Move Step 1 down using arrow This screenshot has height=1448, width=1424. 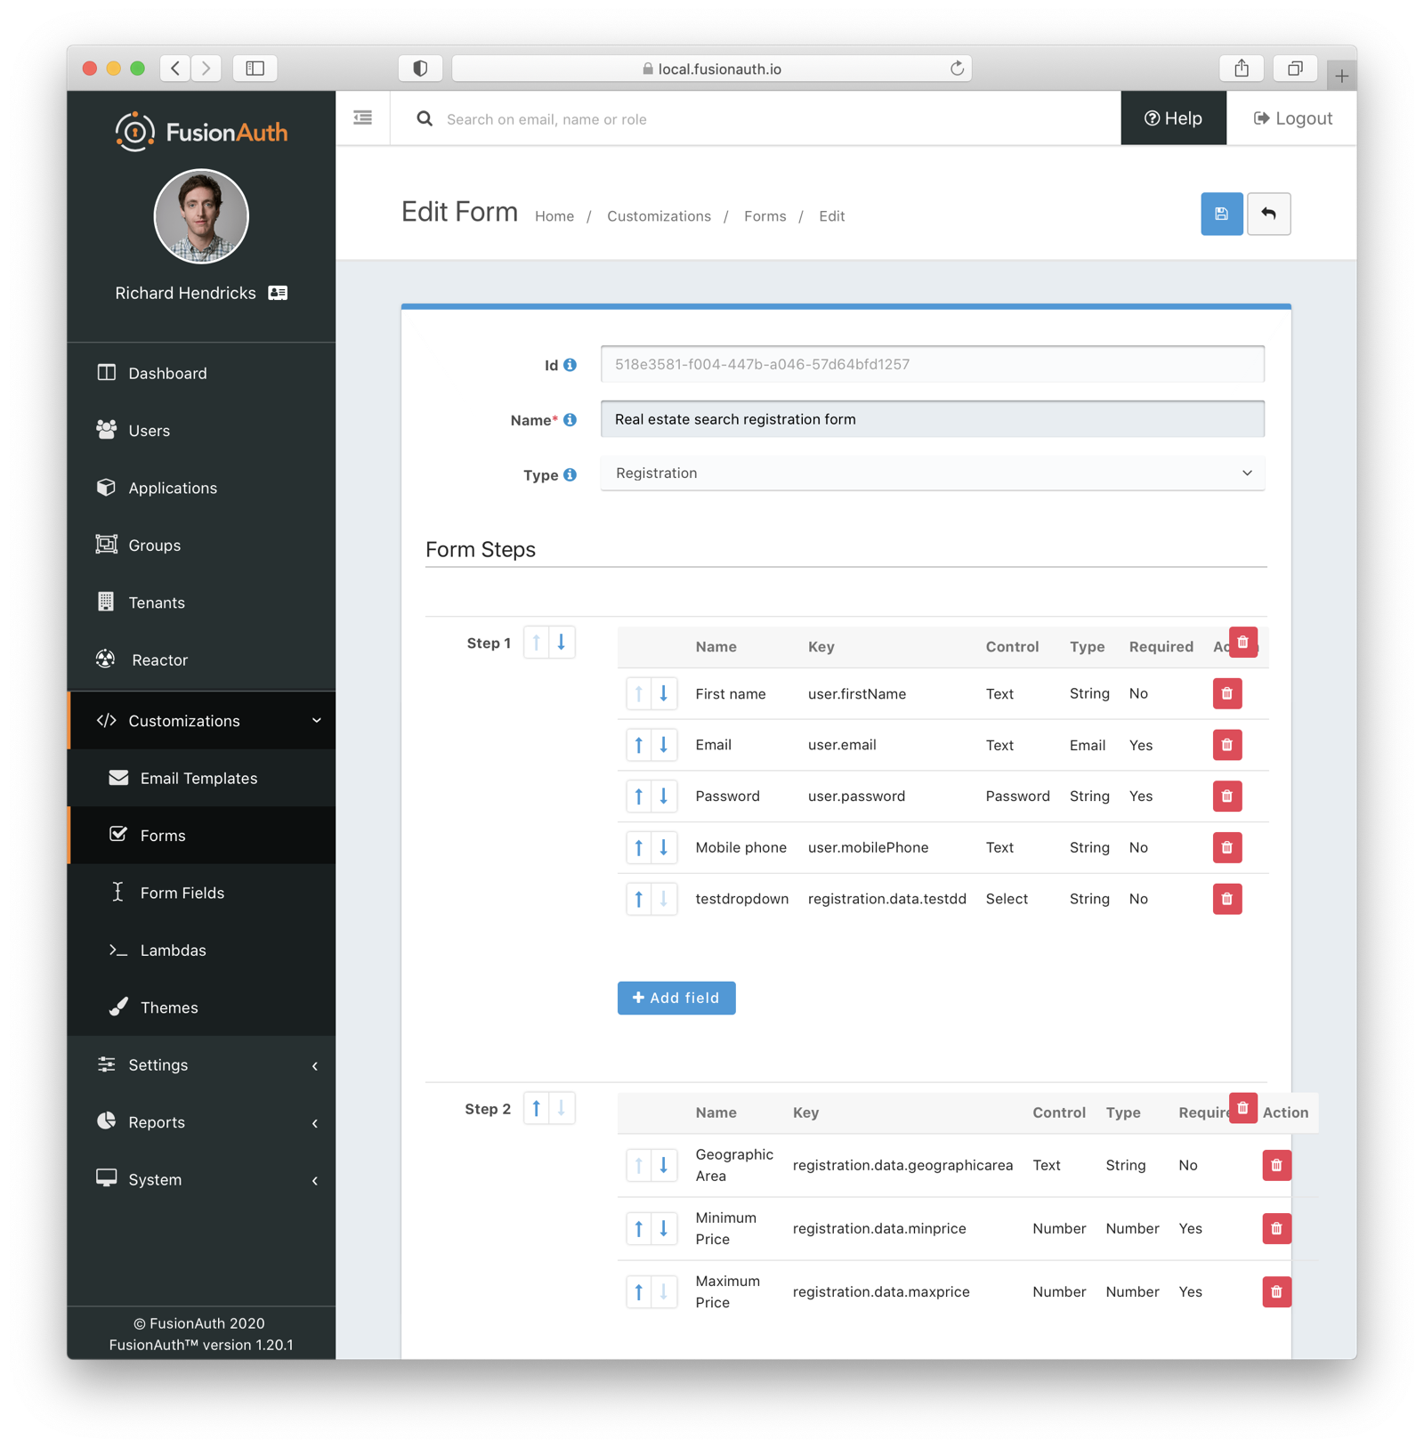tap(562, 643)
